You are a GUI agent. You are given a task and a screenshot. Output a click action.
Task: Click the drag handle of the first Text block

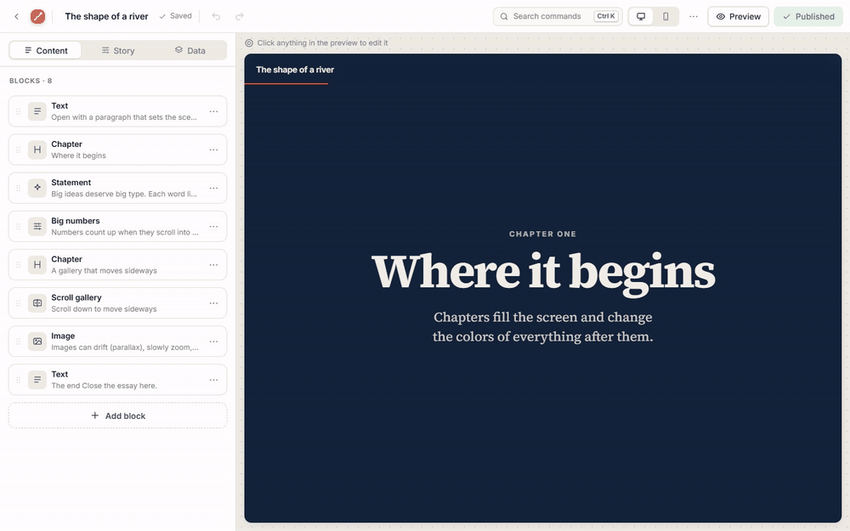18,111
